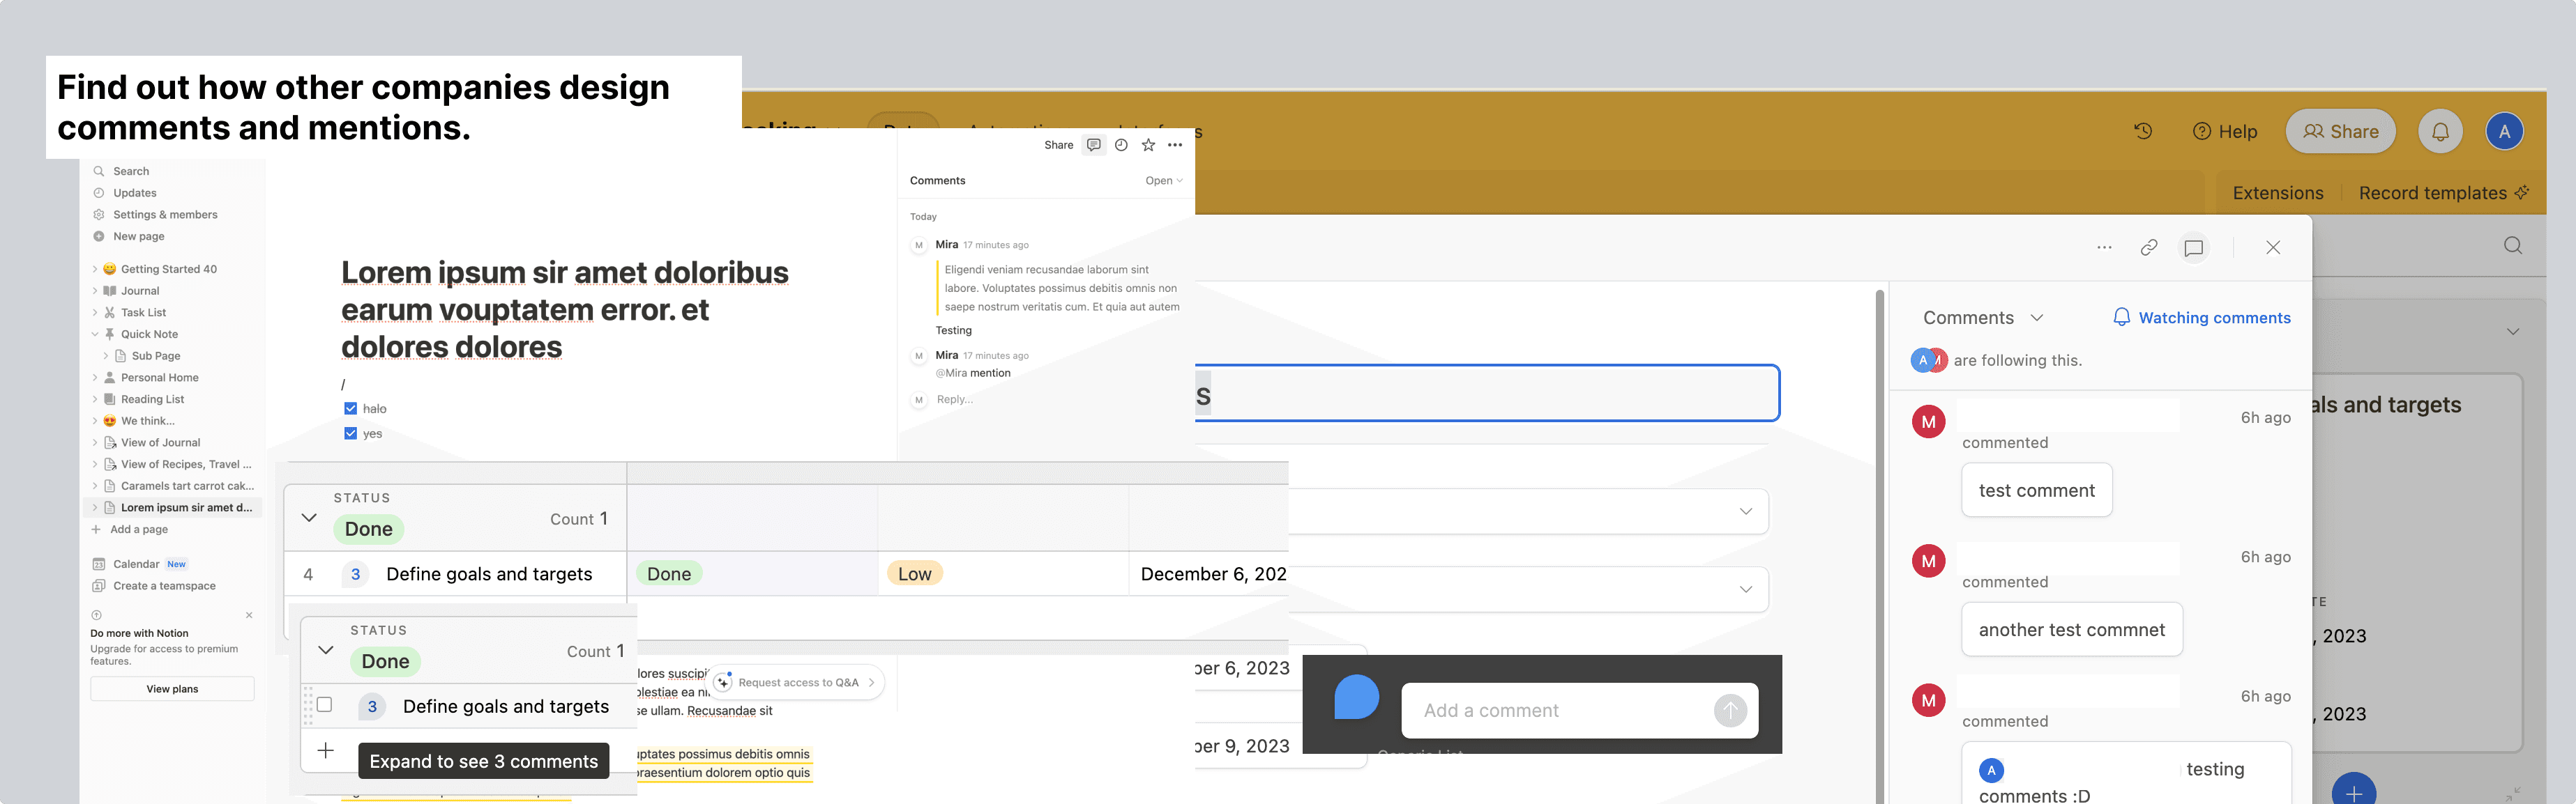Open the Comments dropdown in record sidebar
The height and width of the screenshot is (804, 2576).
1983,318
